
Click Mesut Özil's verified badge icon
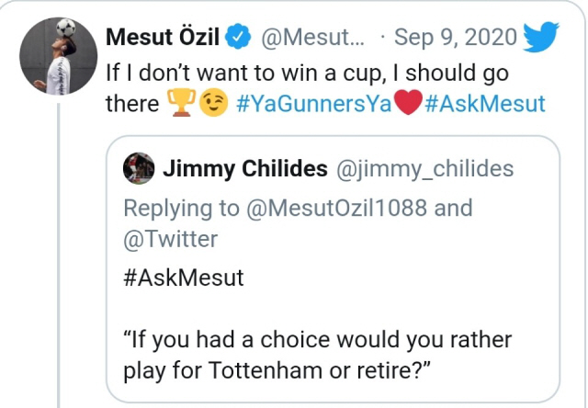[237, 39]
